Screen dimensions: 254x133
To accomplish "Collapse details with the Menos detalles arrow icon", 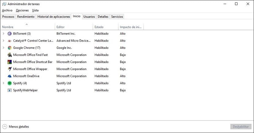I will 5,127.
